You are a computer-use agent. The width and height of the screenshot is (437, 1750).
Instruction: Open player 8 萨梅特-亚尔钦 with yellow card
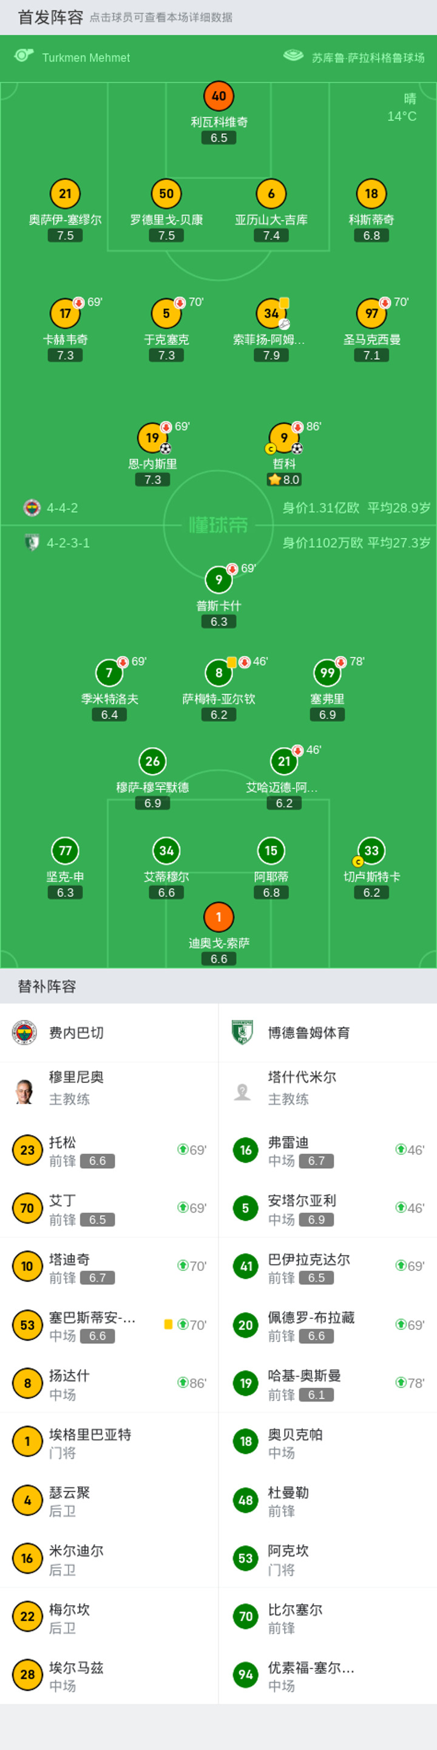point(218,690)
